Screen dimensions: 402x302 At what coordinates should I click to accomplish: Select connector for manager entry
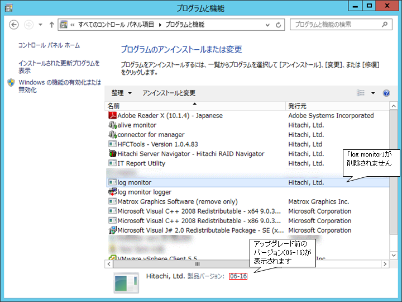[x=151, y=135]
